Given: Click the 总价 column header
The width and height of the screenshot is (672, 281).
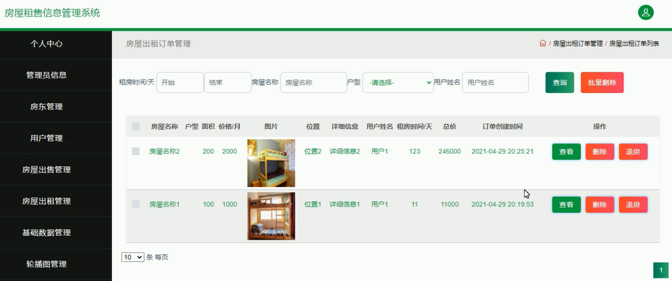Looking at the screenshot, I should click(449, 126).
